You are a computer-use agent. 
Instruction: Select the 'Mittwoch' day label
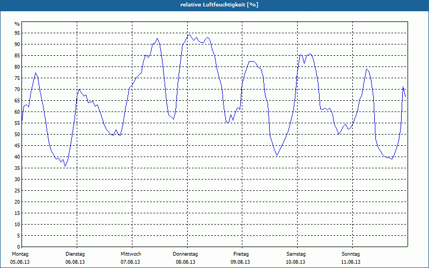131,254
